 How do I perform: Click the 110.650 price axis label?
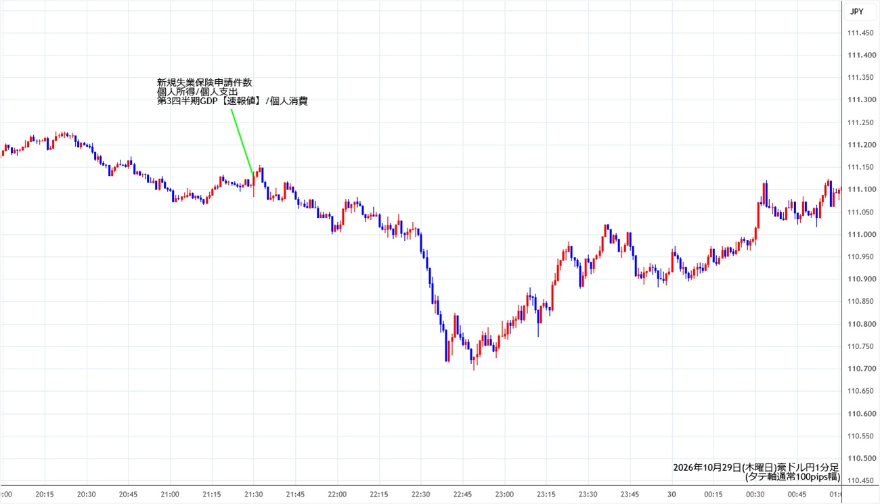[860, 392]
